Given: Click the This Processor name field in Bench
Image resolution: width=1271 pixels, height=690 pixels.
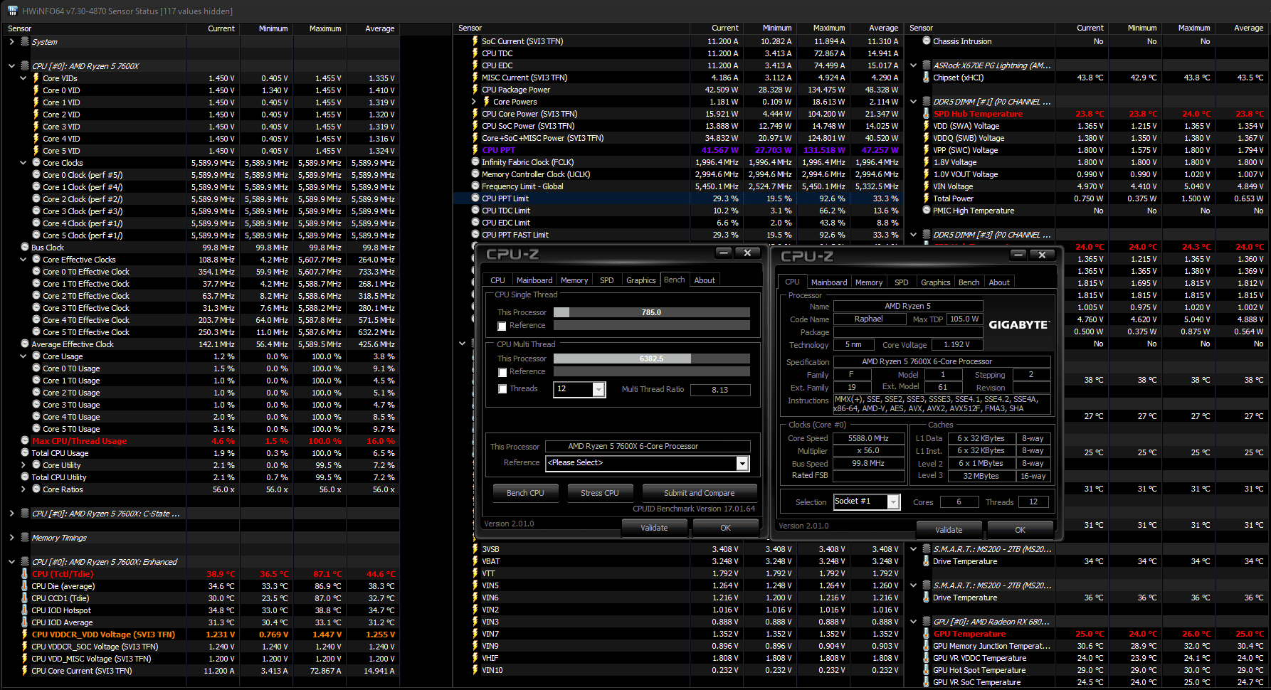Looking at the screenshot, I should click(x=648, y=446).
